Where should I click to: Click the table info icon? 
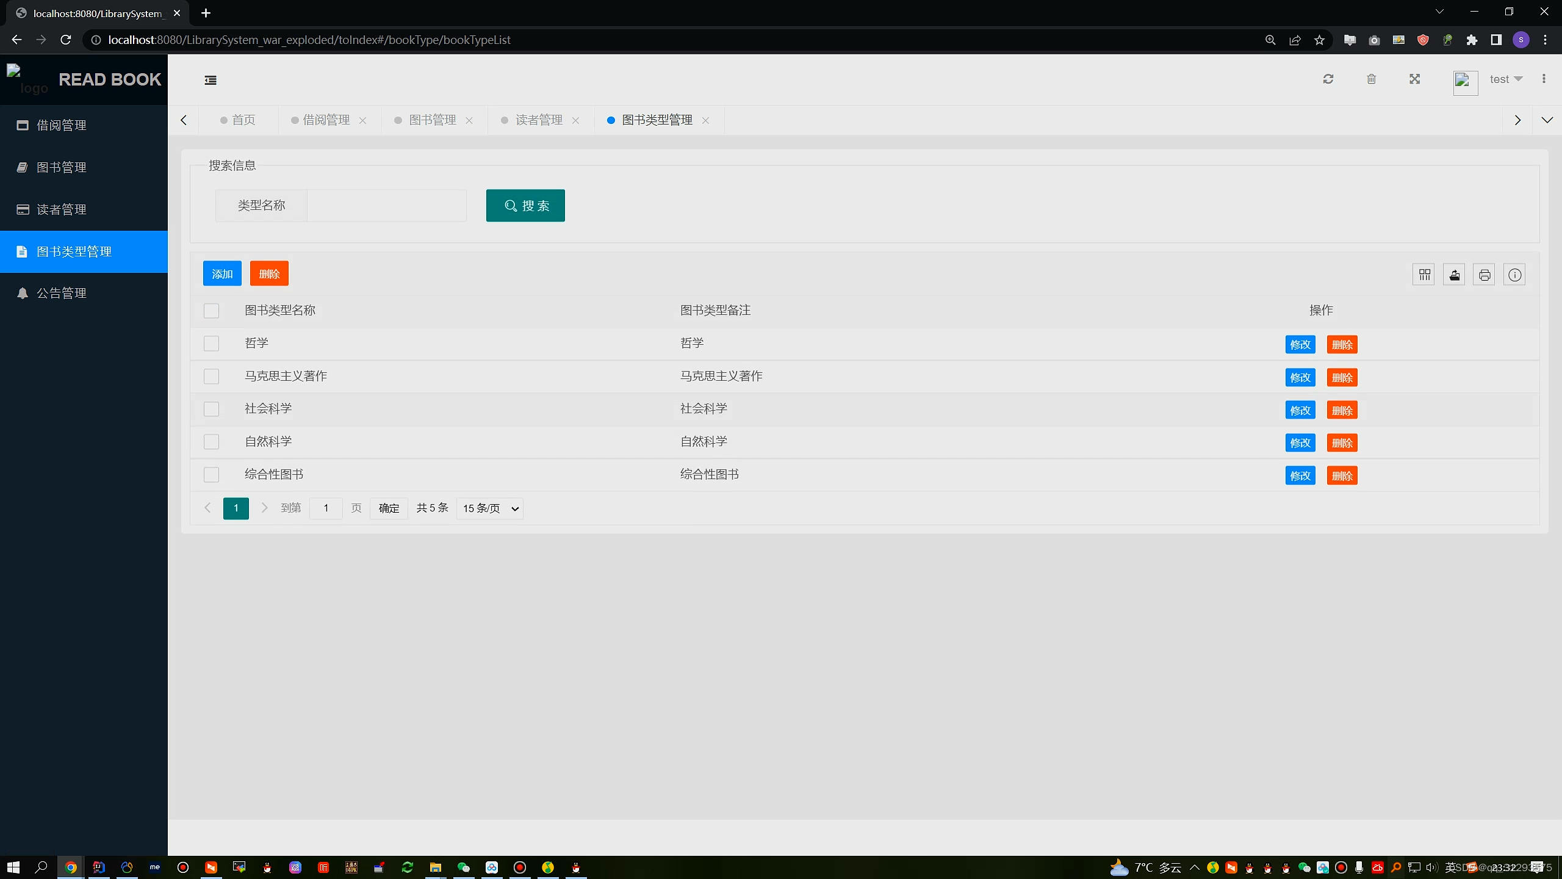point(1515,275)
